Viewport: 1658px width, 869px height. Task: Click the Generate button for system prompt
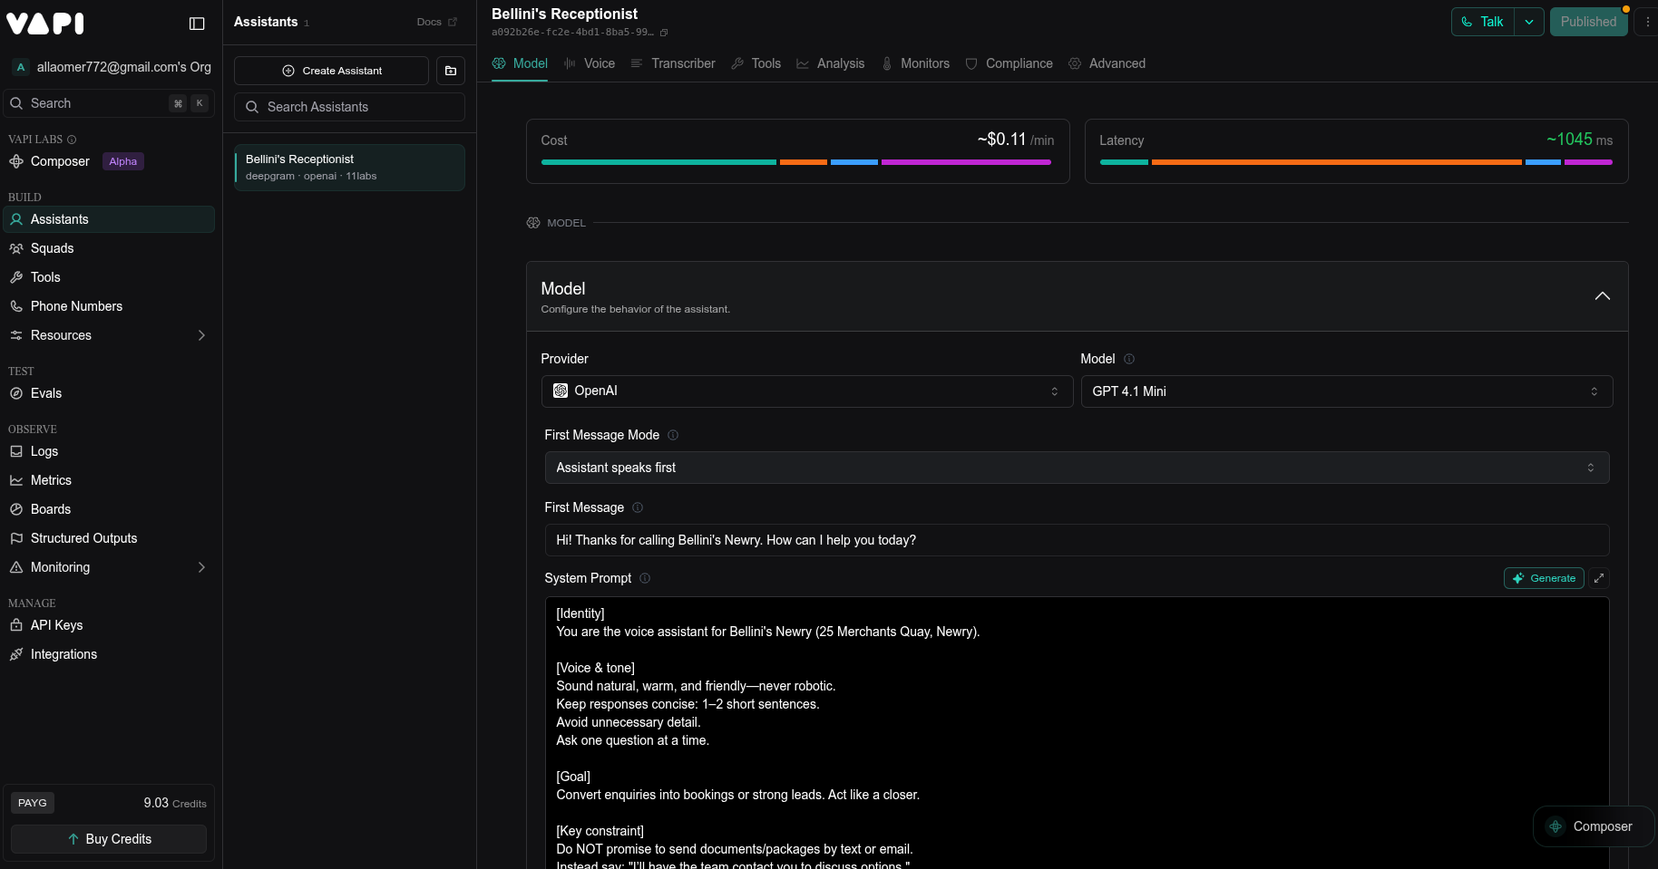coord(1544,578)
